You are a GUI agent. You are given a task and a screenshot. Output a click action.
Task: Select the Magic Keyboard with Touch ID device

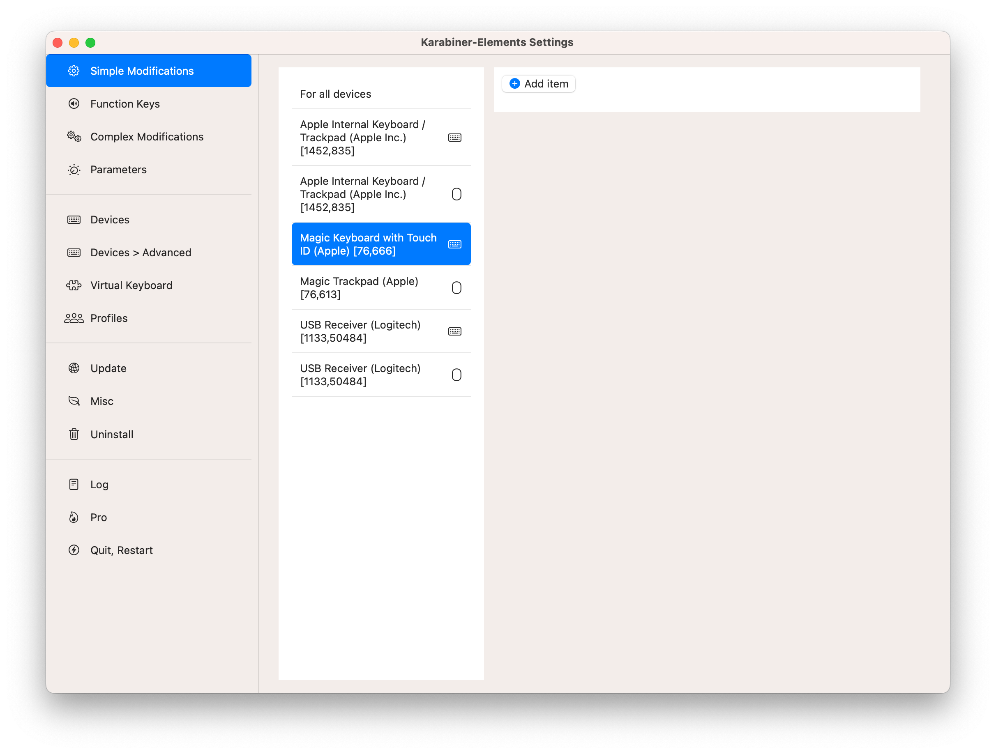point(381,244)
